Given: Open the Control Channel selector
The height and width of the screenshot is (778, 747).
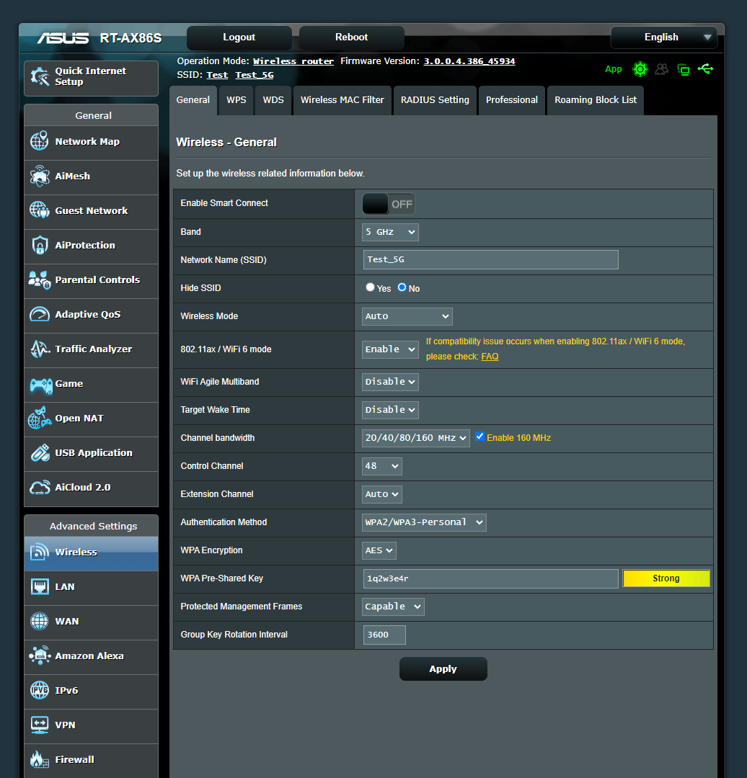Looking at the screenshot, I should coord(381,466).
